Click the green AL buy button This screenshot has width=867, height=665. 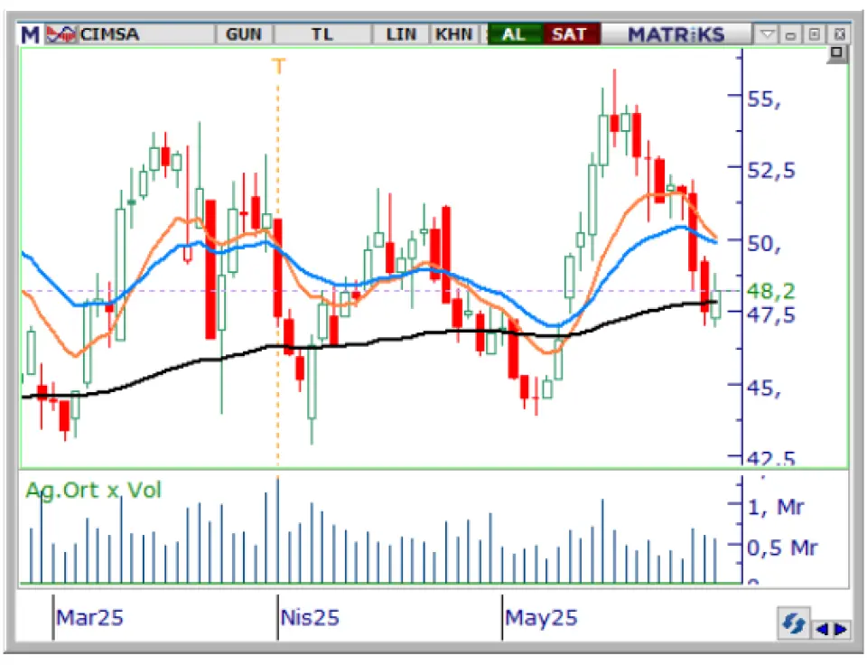[514, 34]
